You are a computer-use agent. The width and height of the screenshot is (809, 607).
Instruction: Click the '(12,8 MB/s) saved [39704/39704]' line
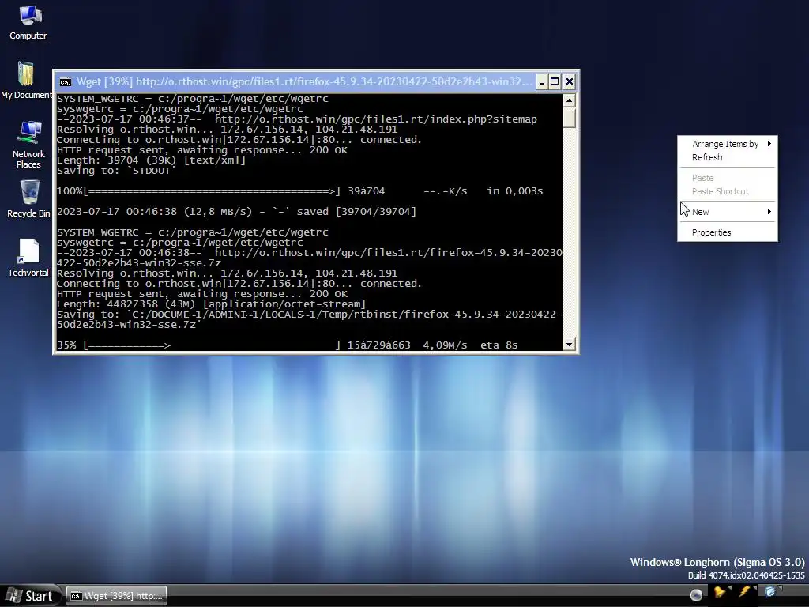[x=236, y=212]
